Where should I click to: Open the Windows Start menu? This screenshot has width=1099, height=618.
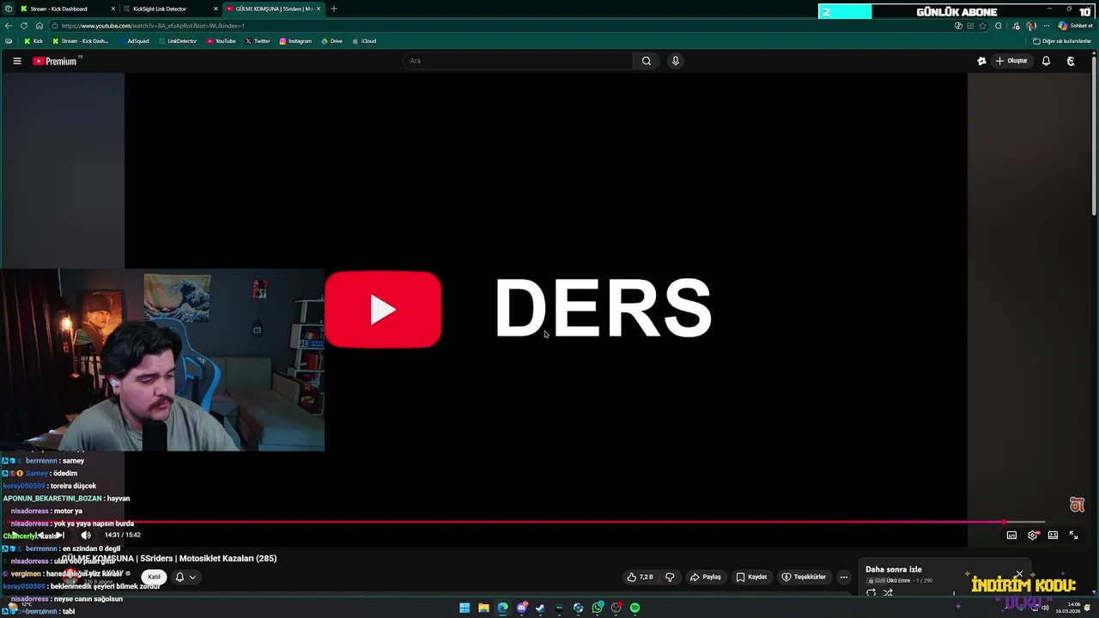(x=464, y=608)
